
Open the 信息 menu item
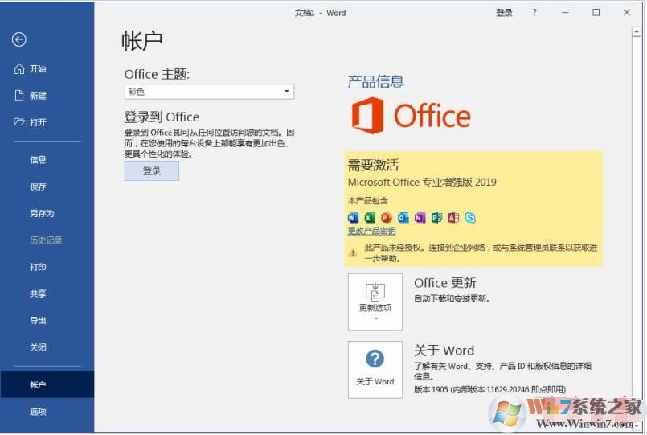pyautogui.click(x=38, y=160)
